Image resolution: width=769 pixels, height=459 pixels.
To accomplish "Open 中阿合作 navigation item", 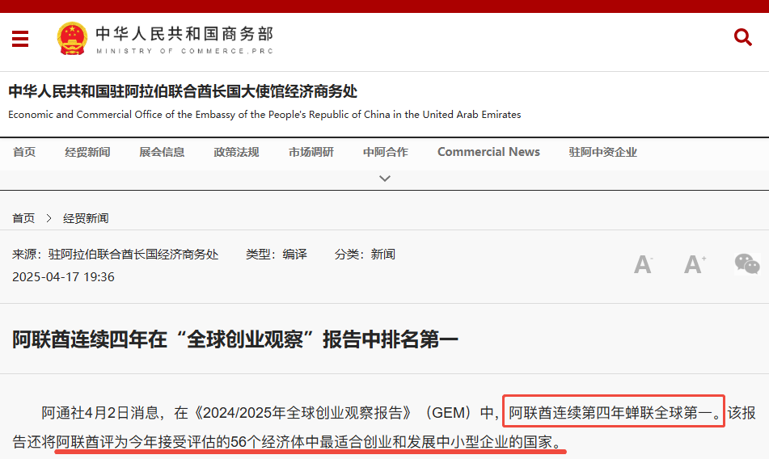I will [x=385, y=152].
